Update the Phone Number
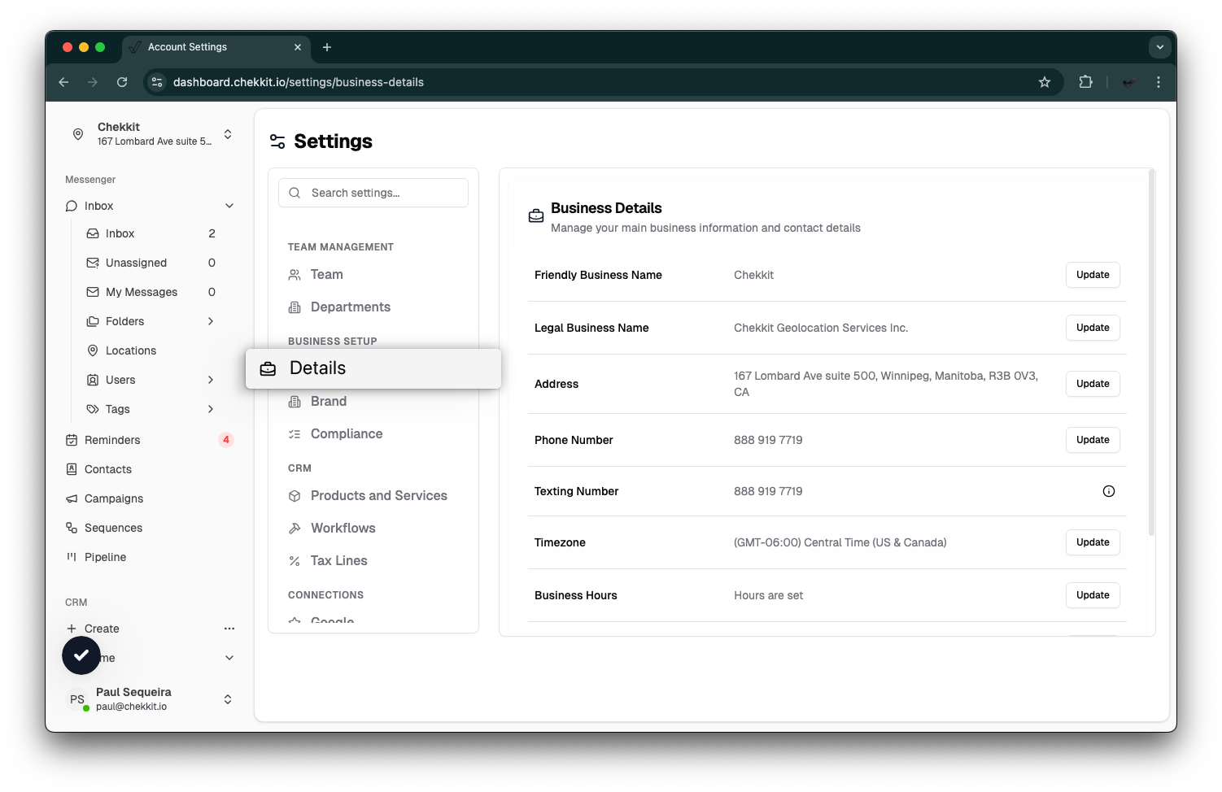The width and height of the screenshot is (1222, 792). tap(1093, 440)
